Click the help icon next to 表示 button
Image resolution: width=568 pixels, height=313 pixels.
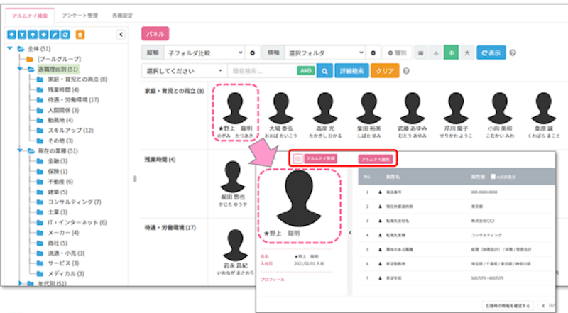coord(513,53)
